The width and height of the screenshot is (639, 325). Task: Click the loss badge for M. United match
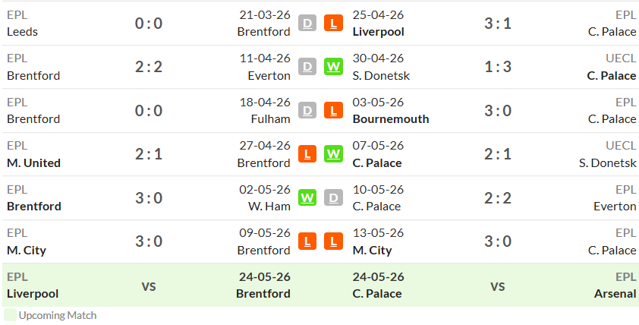coord(307,154)
